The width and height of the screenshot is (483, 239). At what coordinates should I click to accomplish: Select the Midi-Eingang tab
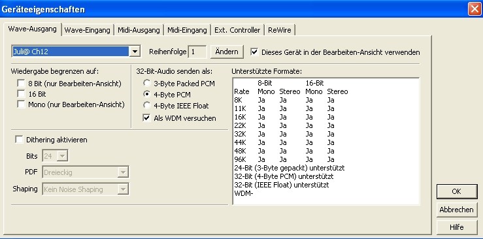click(x=187, y=30)
